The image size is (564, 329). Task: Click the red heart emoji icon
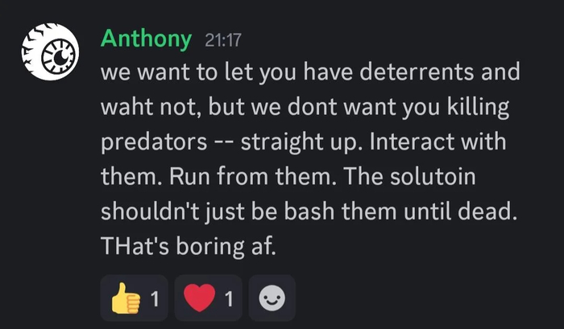click(198, 298)
